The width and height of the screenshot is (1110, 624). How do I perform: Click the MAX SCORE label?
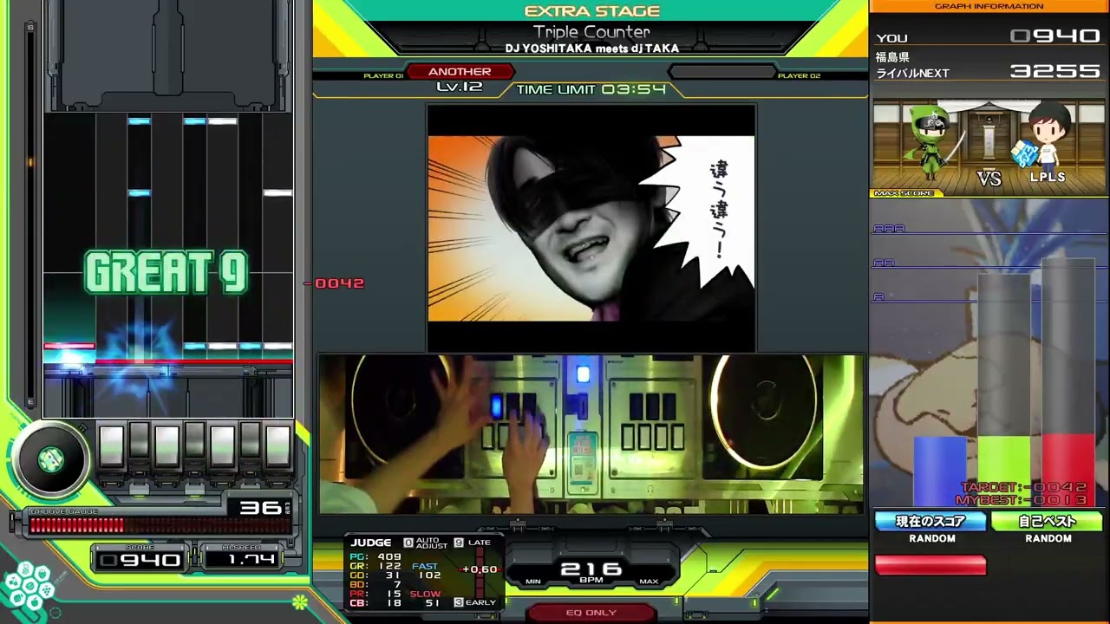pos(903,193)
